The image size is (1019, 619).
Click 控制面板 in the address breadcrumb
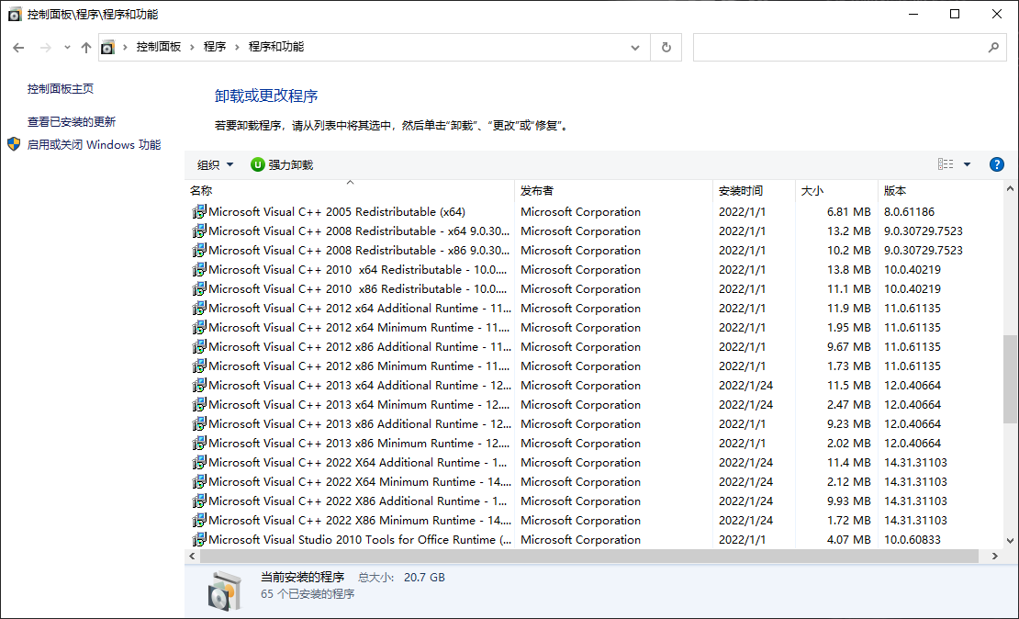[x=159, y=47]
